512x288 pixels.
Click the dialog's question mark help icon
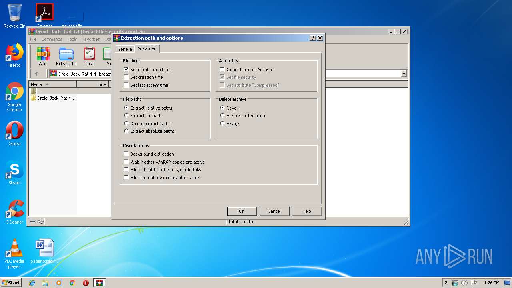(313, 38)
